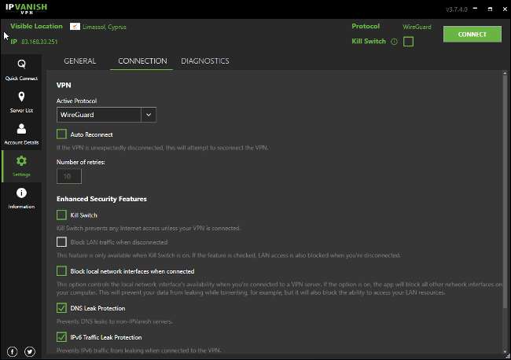511x360 pixels.
Task: Select the Settings gear in sidebar
Action: [x=21, y=166]
